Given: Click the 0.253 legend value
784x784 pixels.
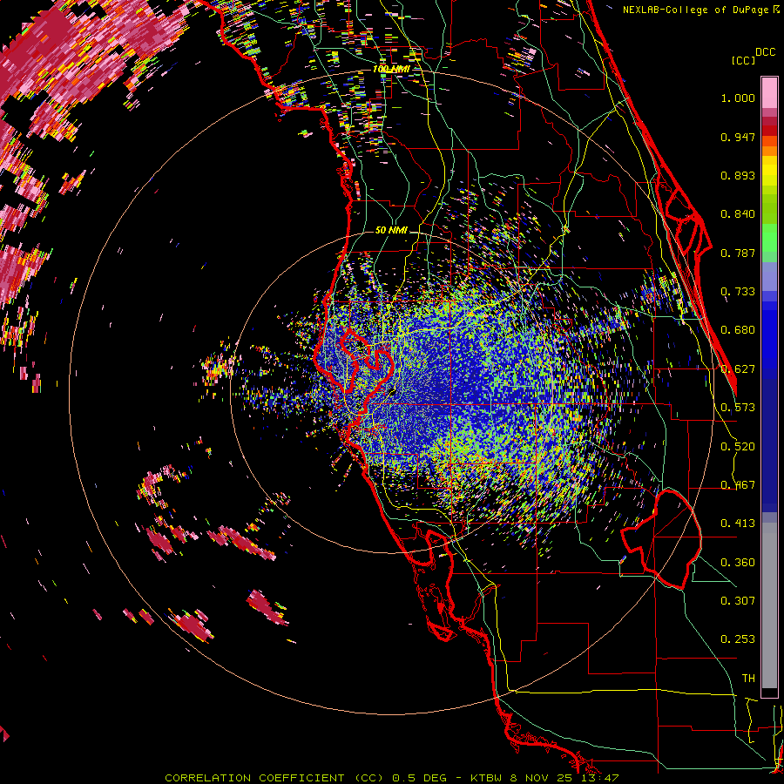Looking at the screenshot, I should 738,639.
